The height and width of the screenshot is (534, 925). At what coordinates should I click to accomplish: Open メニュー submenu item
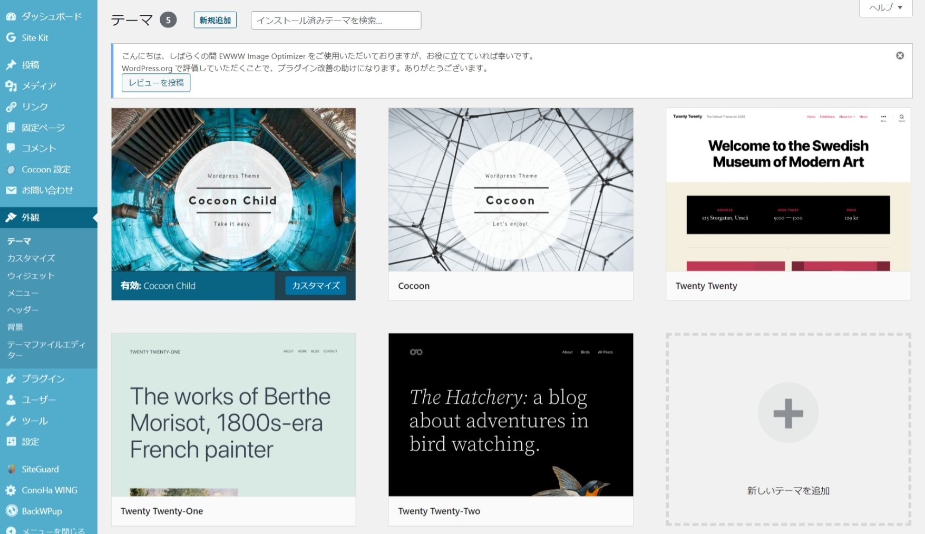point(23,293)
